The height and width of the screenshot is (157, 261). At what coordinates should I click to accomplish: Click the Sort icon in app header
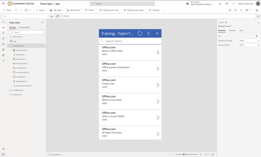click(x=148, y=33)
